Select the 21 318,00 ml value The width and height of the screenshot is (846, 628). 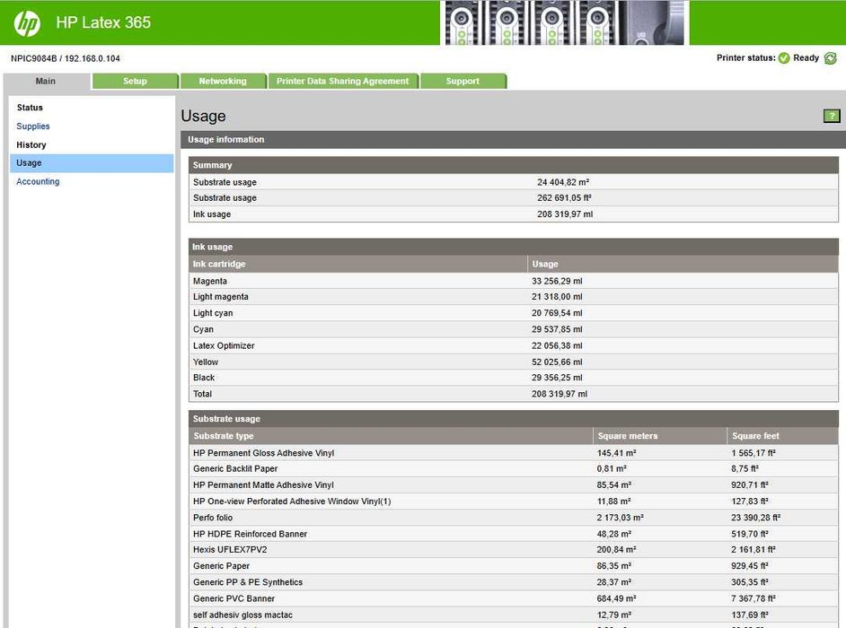557,297
